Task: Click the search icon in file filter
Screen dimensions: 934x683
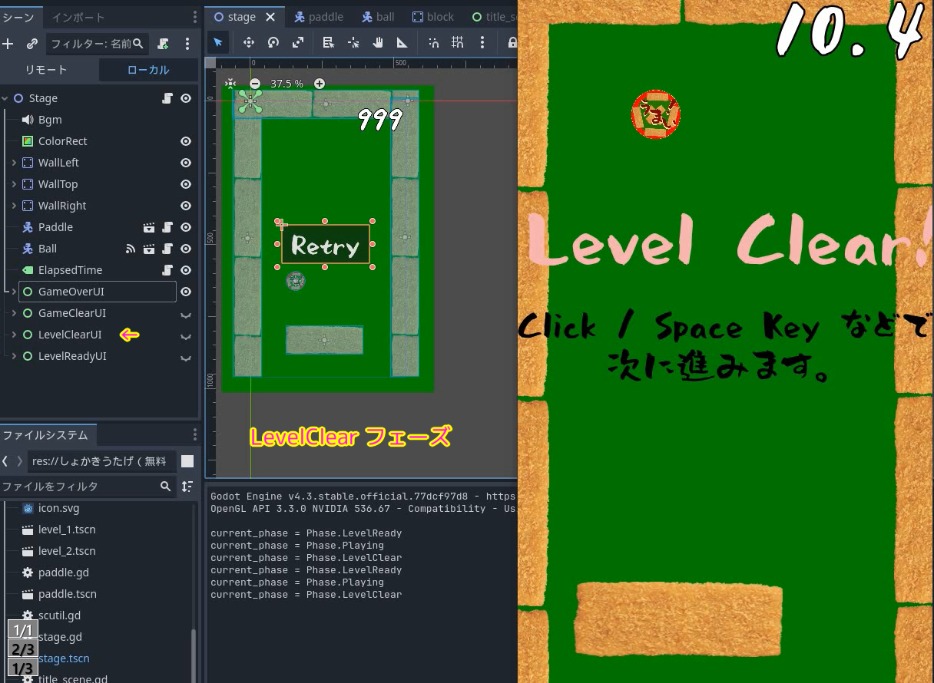Action: click(x=165, y=487)
